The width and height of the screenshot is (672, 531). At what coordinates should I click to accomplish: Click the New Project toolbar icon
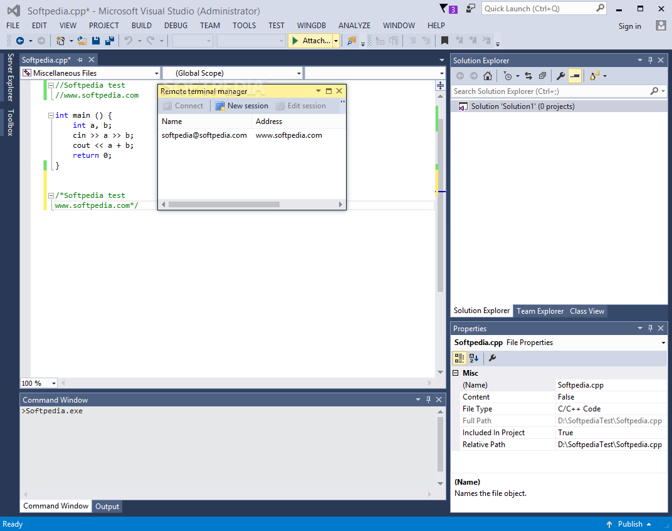tap(60, 41)
